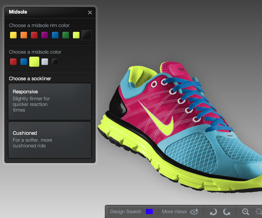Viewport: 262px width, 218px height.
Task: Pick black midsole rim color
Action: (86, 35)
